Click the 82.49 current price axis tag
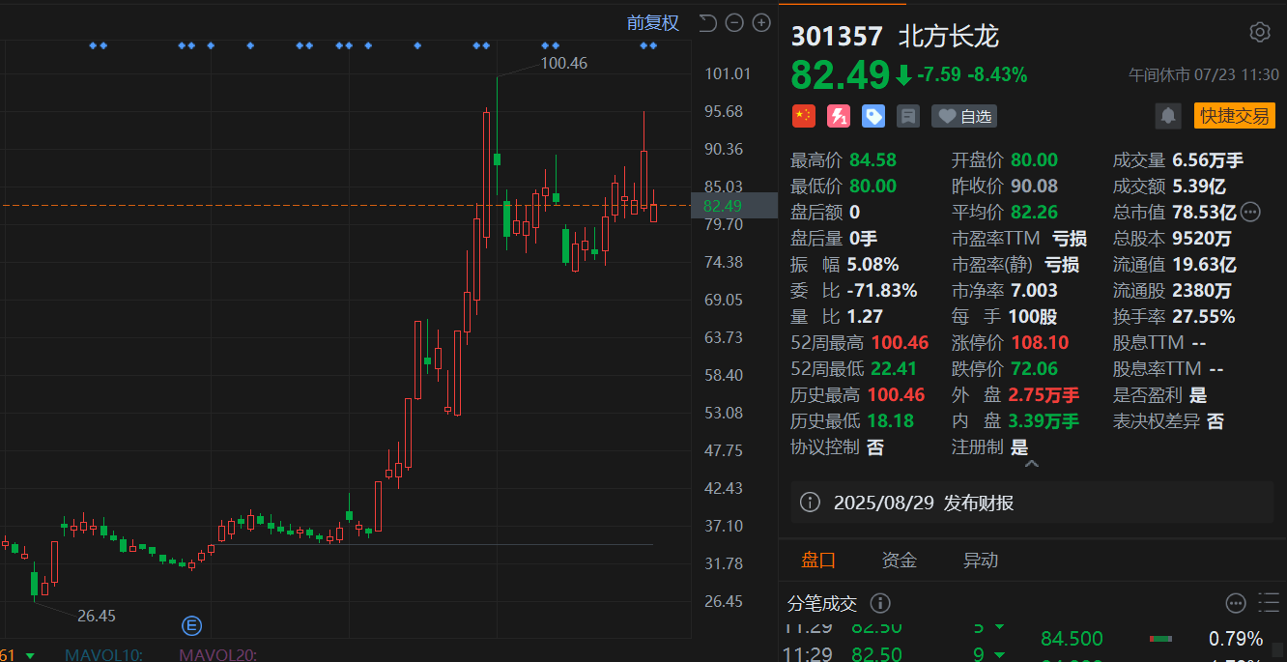Image resolution: width=1287 pixels, height=662 pixels. (734, 205)
